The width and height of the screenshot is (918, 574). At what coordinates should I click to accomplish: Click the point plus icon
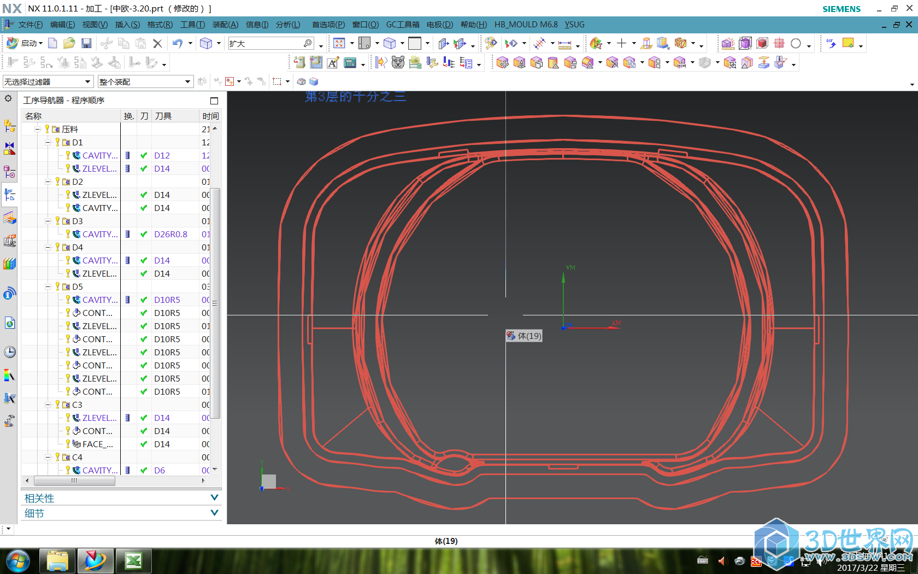click(x=621, y=43)
